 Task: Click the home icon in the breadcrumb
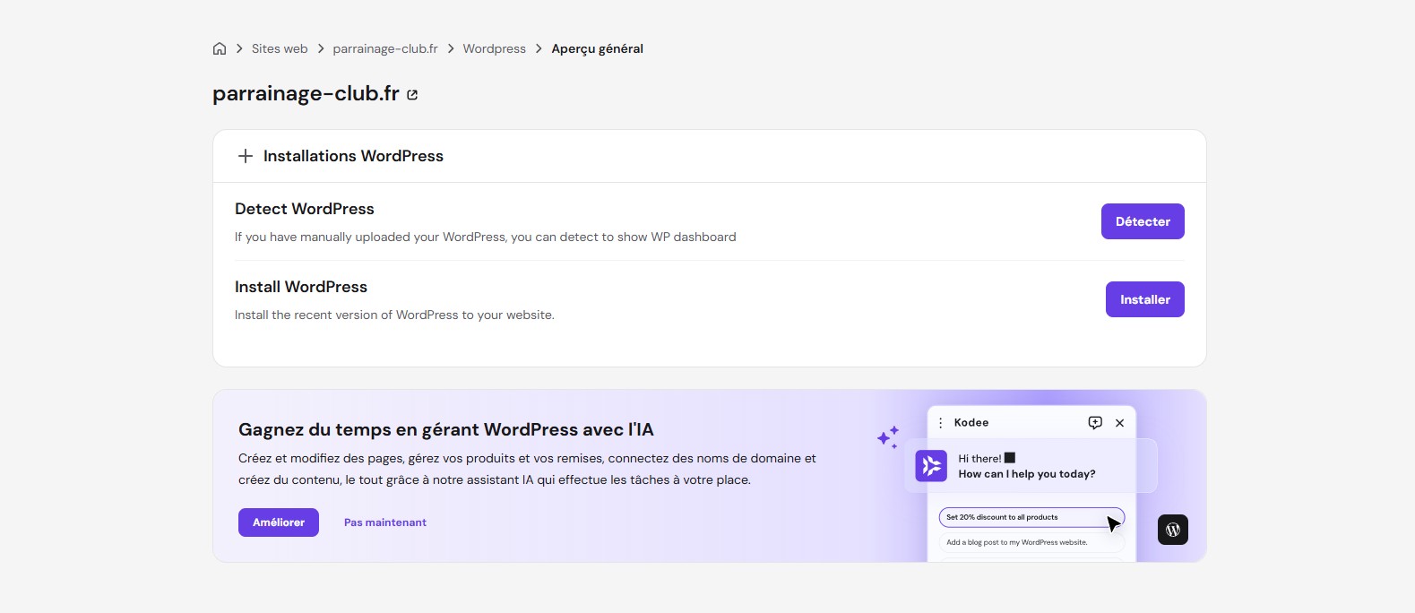click(x=220, y=48)
